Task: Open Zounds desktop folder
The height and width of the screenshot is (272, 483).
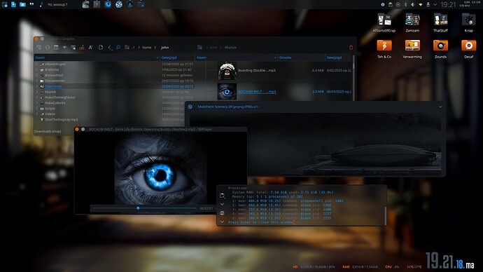Action: 440,49
